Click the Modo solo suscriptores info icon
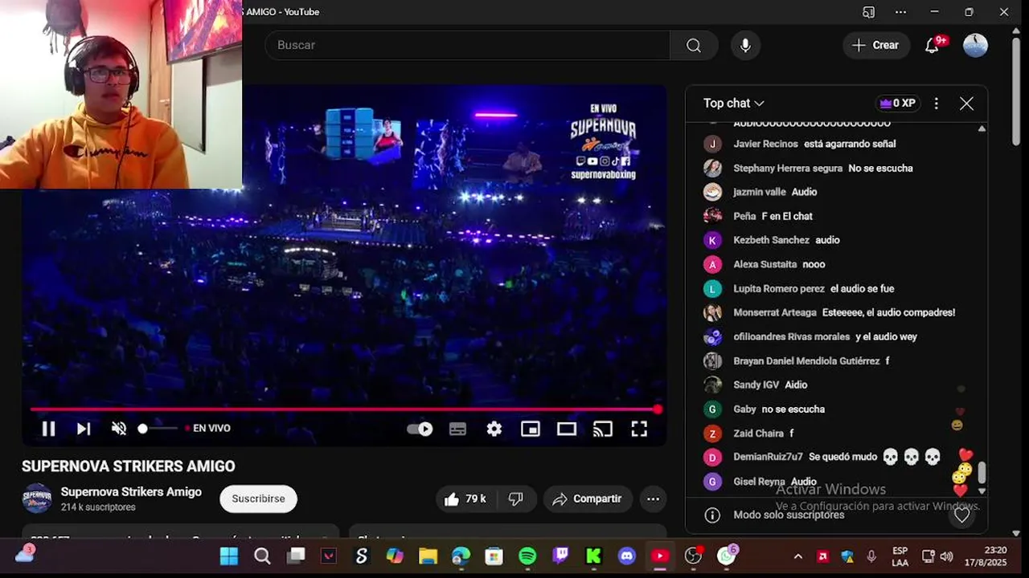Image resolution: width=1029 pixels, height=578 pixels. click(711, 515)
